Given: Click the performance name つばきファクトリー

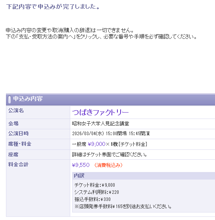Looking at the screenshot, I should (x=100, y=113).
